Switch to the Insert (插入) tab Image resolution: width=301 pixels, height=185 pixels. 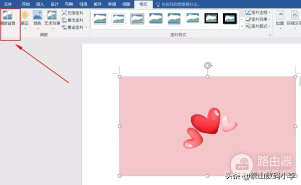pos(40,4)
